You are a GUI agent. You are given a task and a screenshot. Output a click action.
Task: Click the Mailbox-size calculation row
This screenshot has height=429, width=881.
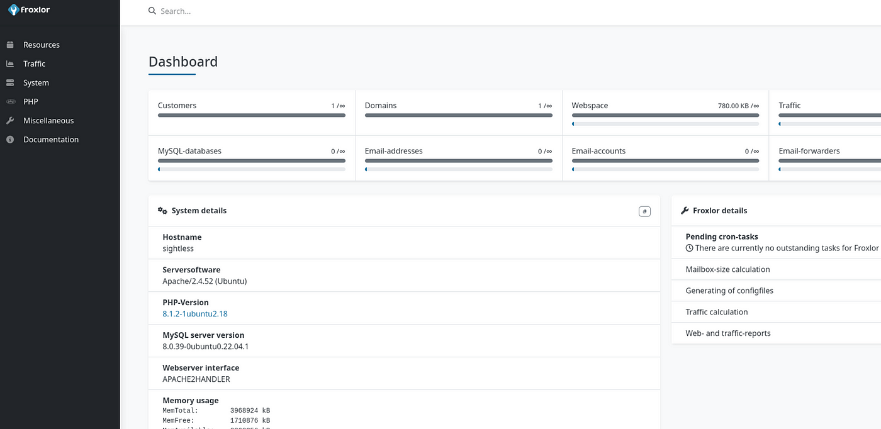[x=776, y=269]
